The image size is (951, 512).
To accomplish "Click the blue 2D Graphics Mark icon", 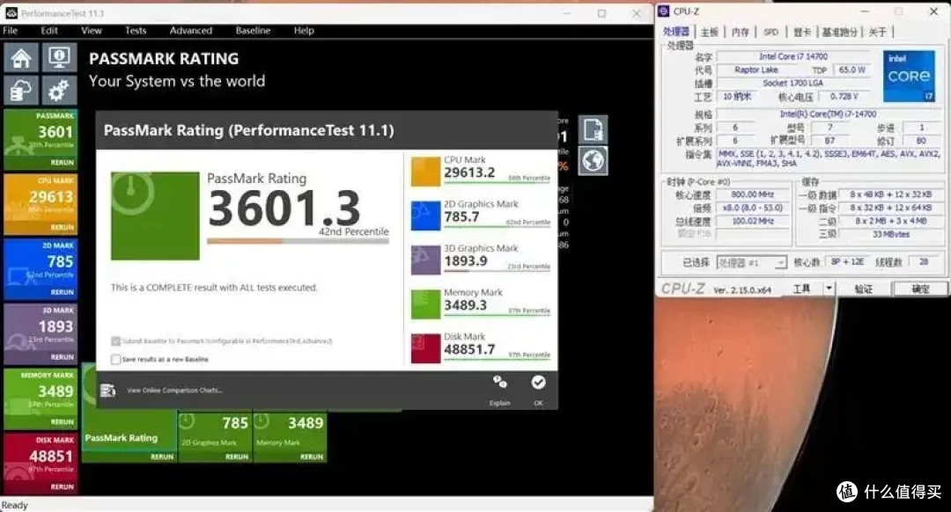I will coord(425,216).
